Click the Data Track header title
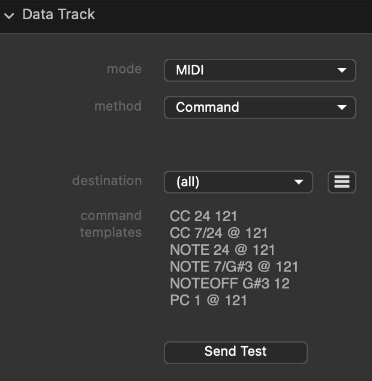This screenshot has width=372, height=381. (58, 14)
